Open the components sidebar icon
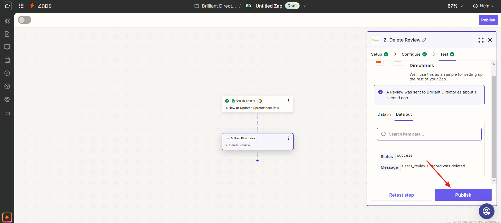501x223 pixels. 7,21
